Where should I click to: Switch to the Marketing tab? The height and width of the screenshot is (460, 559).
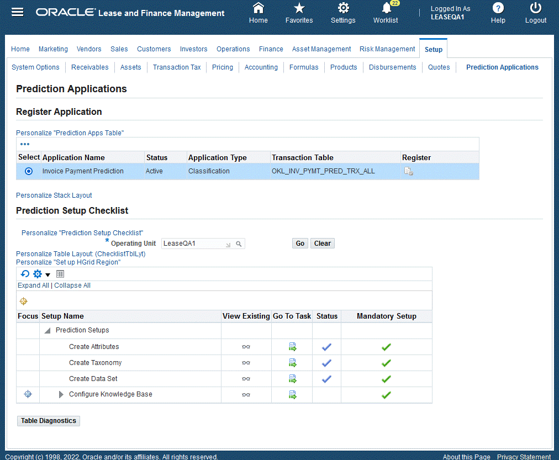point(53,49)
